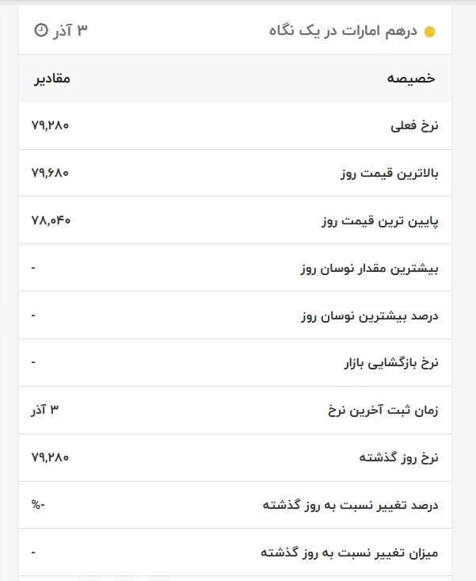
Task: Click the day's highest price value ۷۹,۶۸۰
Action: click(51, 173)
